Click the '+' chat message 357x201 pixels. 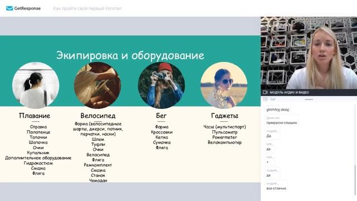pos(268,162)
